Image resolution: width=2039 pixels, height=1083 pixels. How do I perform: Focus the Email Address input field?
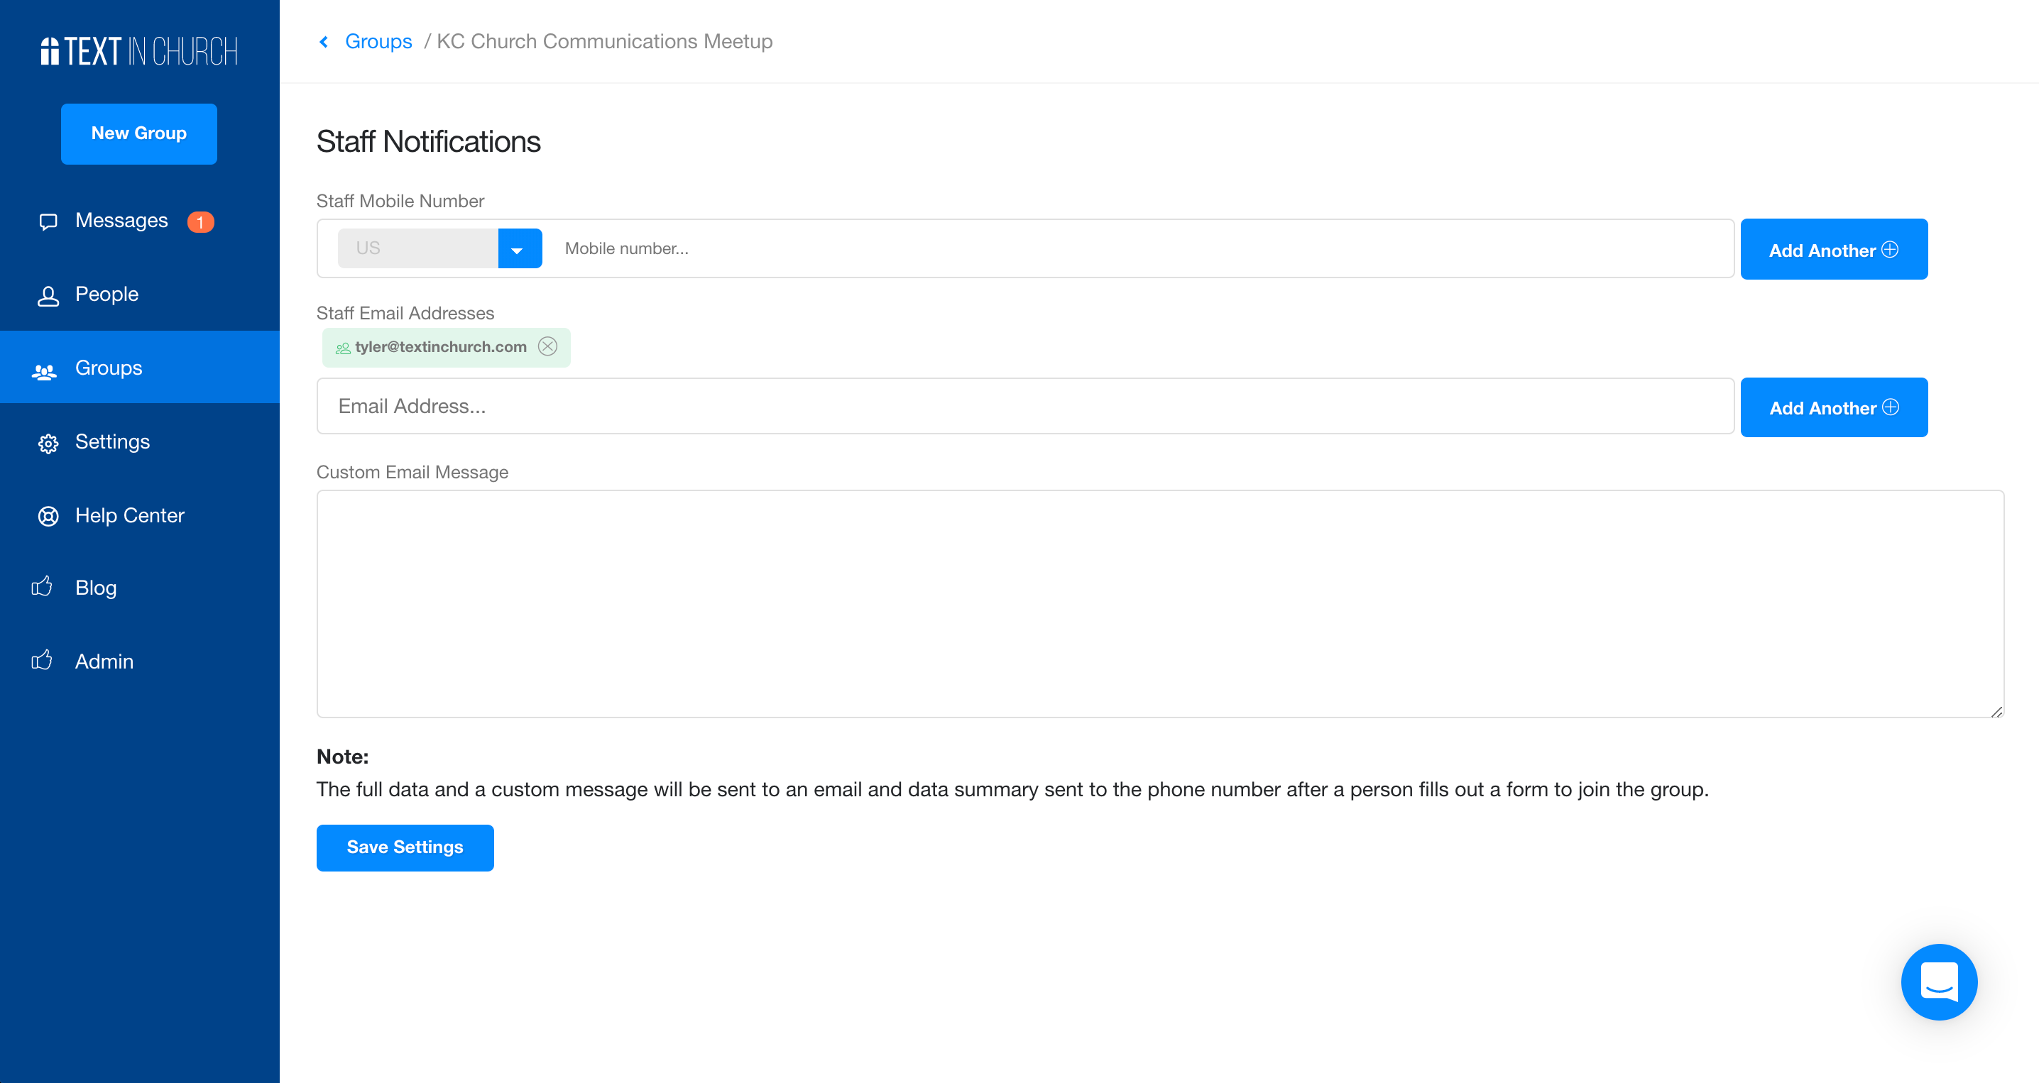click(1025, 406)
